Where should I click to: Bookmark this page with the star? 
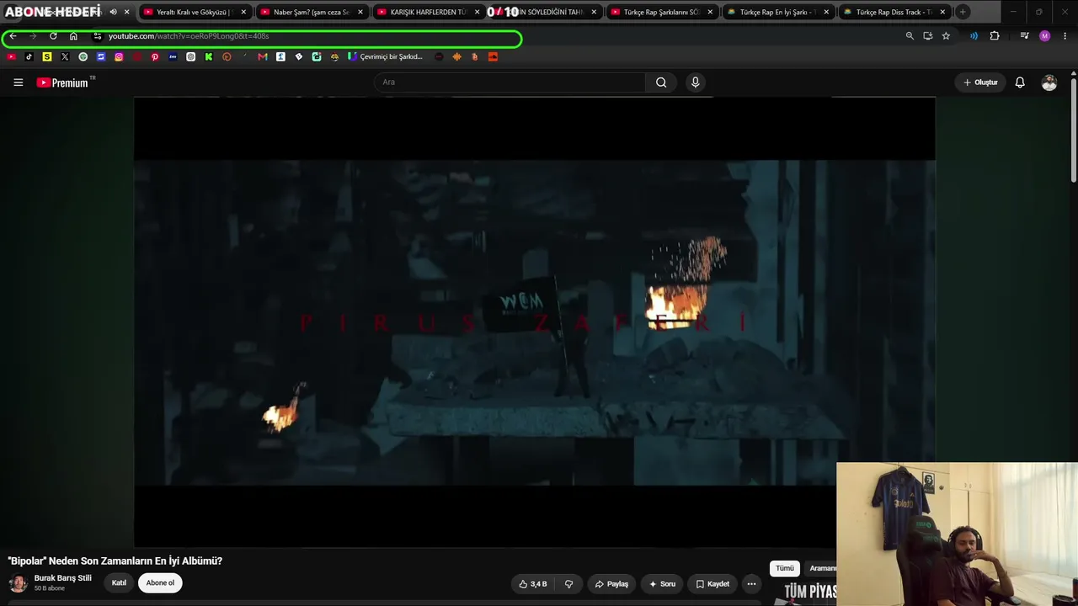946,36
